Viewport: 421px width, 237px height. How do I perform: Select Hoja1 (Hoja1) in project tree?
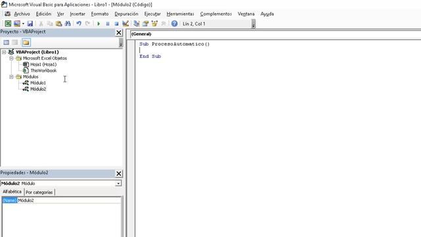click(x=43, y=65)
